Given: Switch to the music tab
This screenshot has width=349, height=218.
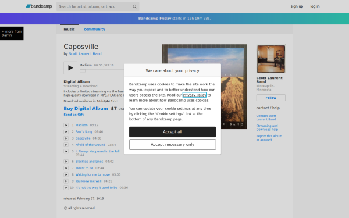Looking at the screenshot, I should click(x=69, y=29).
